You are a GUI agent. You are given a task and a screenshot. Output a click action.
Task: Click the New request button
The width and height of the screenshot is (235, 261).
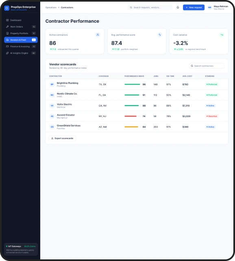tap(194, 7)
